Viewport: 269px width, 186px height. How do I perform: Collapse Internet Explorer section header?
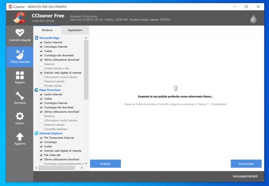pos(51,133)
